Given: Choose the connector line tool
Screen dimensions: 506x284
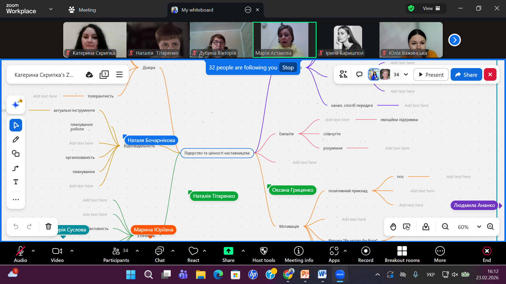Looking at the screenshot, I should point(16,168).
